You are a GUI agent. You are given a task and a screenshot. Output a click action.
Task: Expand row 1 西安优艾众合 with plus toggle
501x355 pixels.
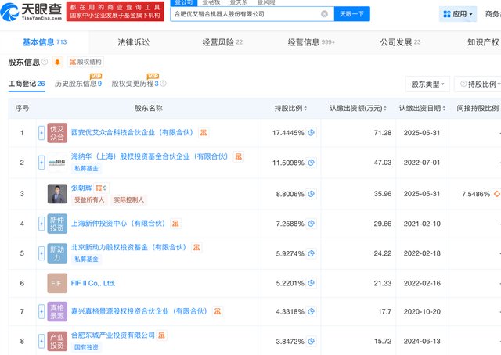pyautogui.click(x=41, y=133)
